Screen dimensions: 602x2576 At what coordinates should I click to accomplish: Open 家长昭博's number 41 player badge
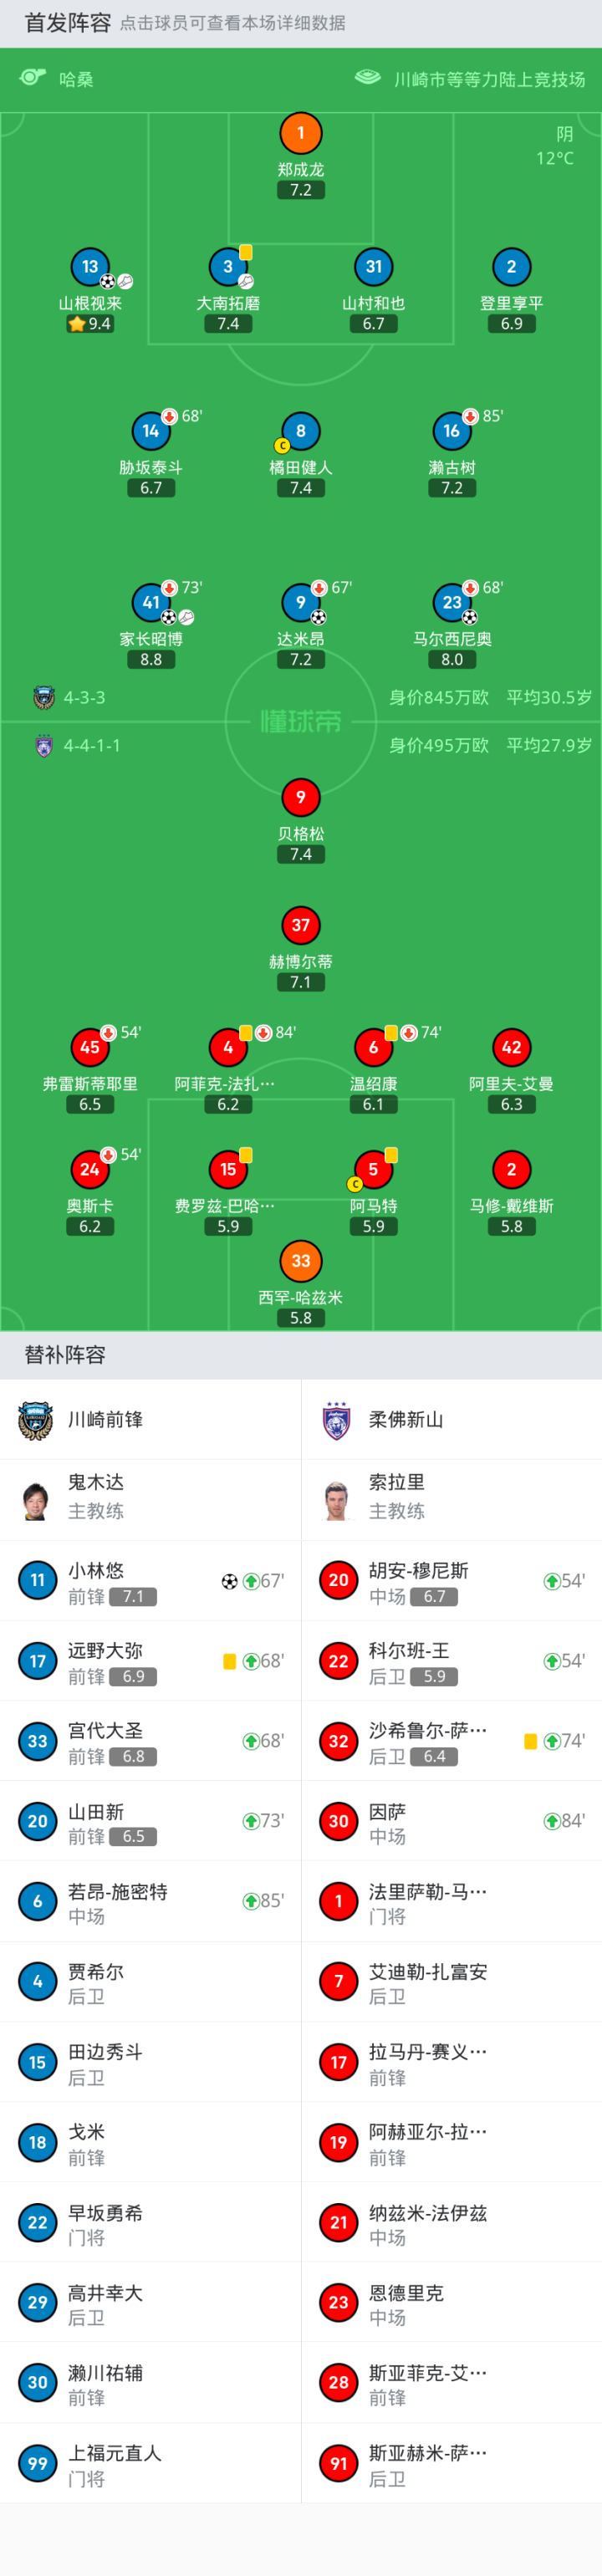151,602
